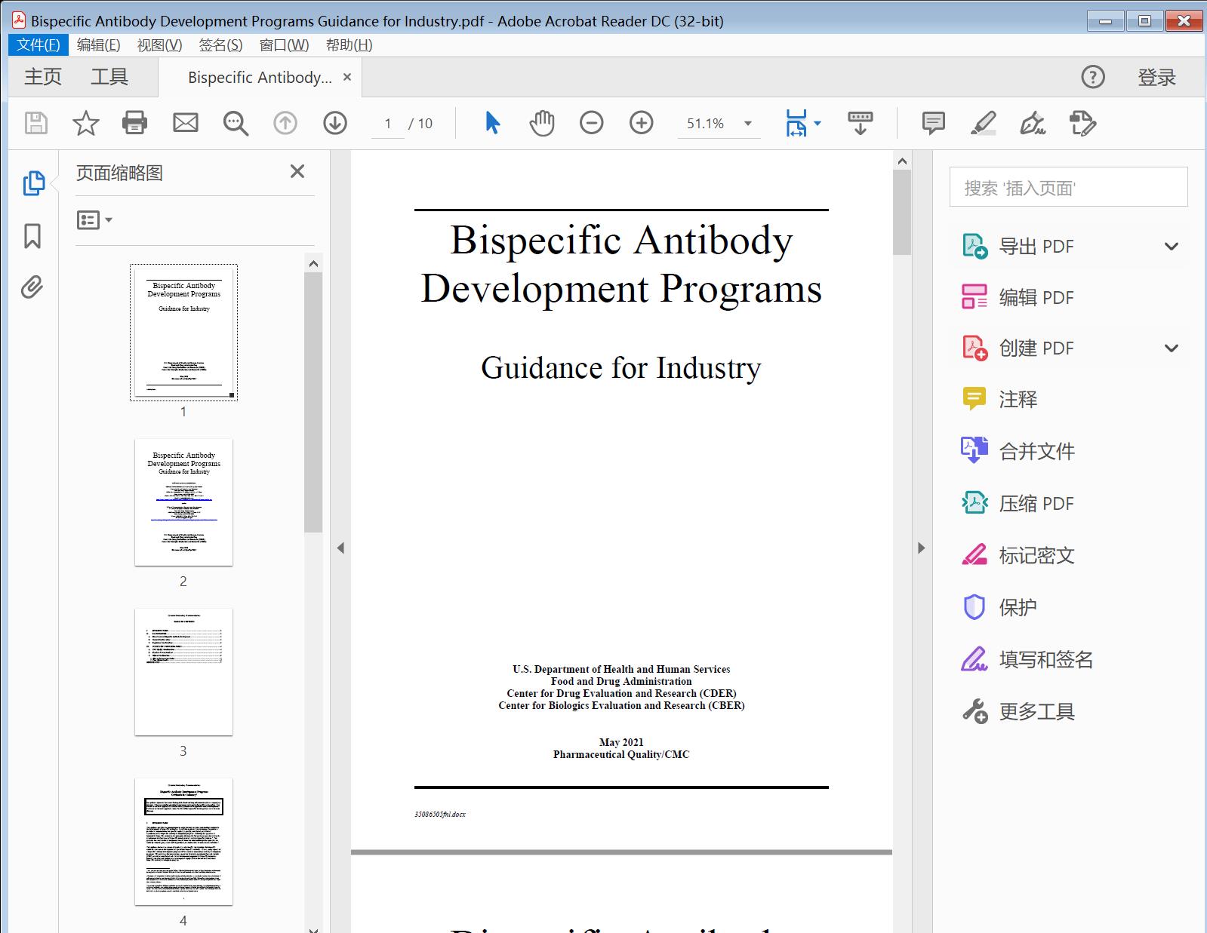Print the document with printer icon
This screenshot has height=933, width=1207.
coord(135,123)
